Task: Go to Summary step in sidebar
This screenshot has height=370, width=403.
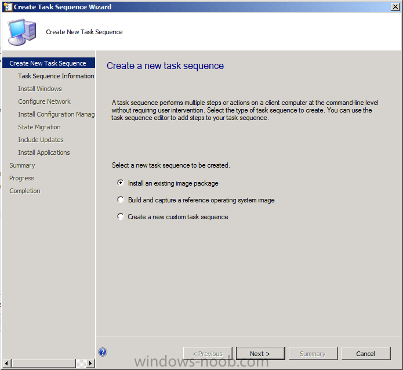Action: (x=22, y=165)
